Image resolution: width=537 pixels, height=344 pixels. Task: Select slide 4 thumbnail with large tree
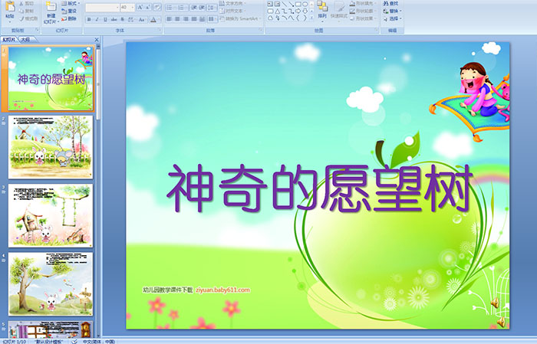click(x=51, y=284)
